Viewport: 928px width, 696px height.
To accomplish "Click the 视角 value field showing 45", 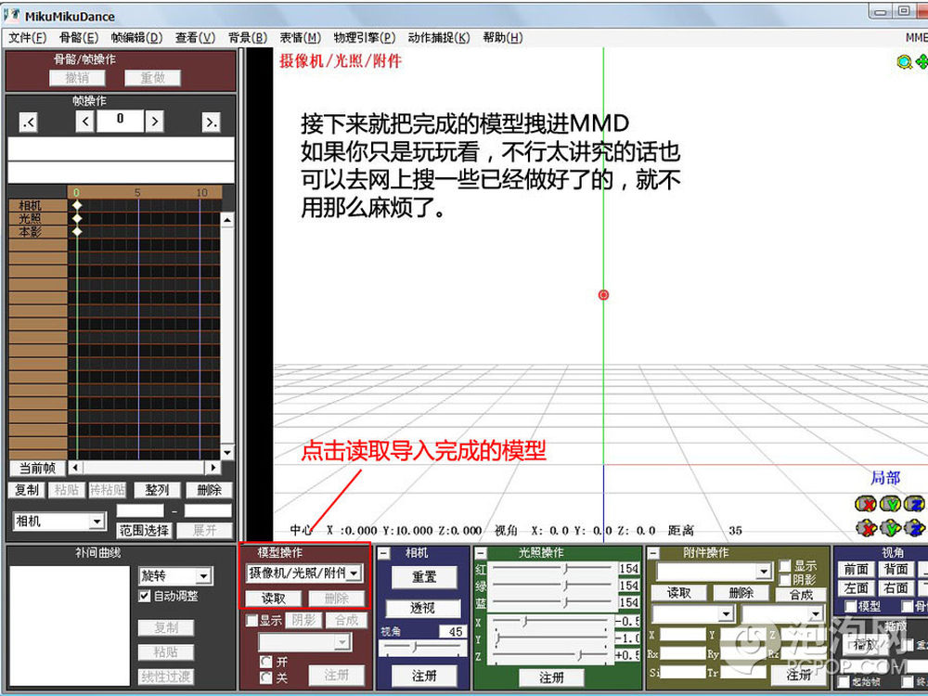I will pos(453,631).
